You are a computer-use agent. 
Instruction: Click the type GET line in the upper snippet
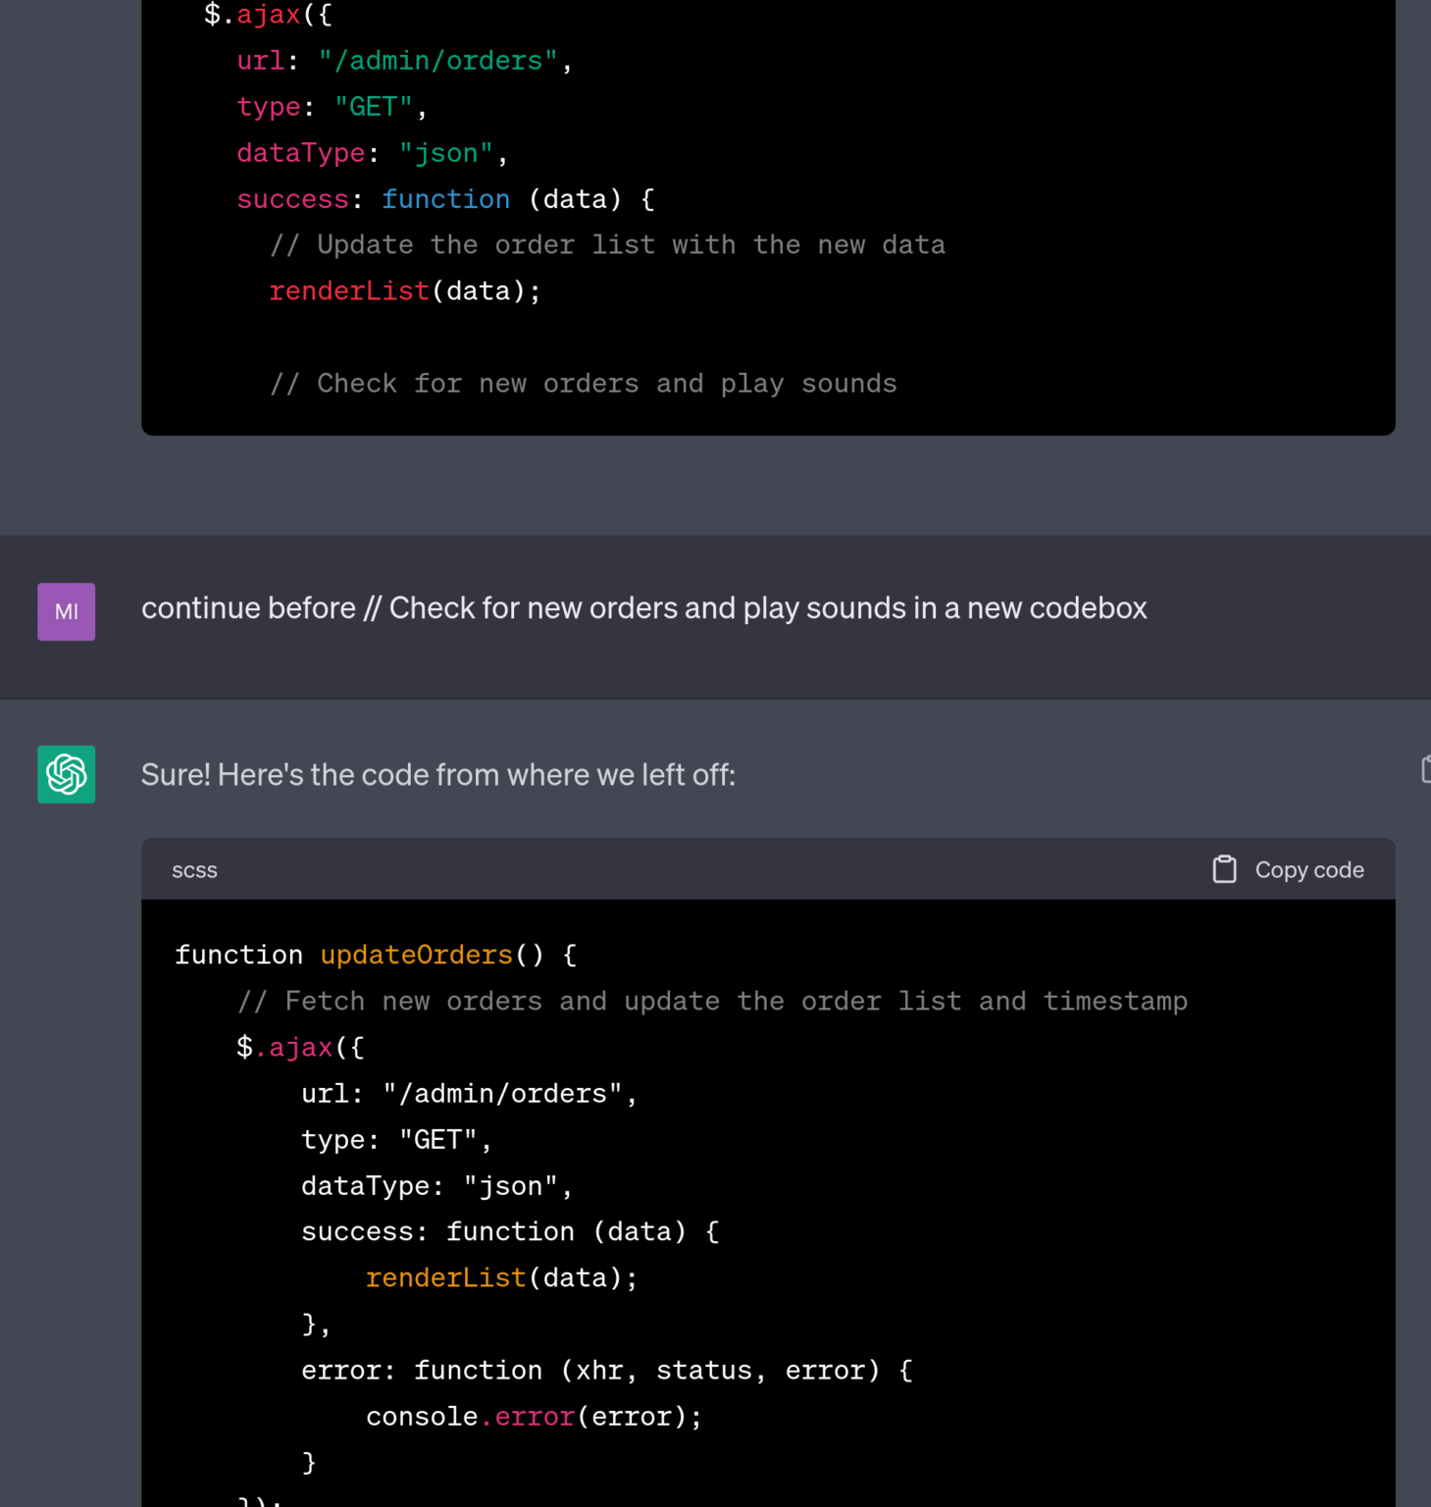(331, 106)
